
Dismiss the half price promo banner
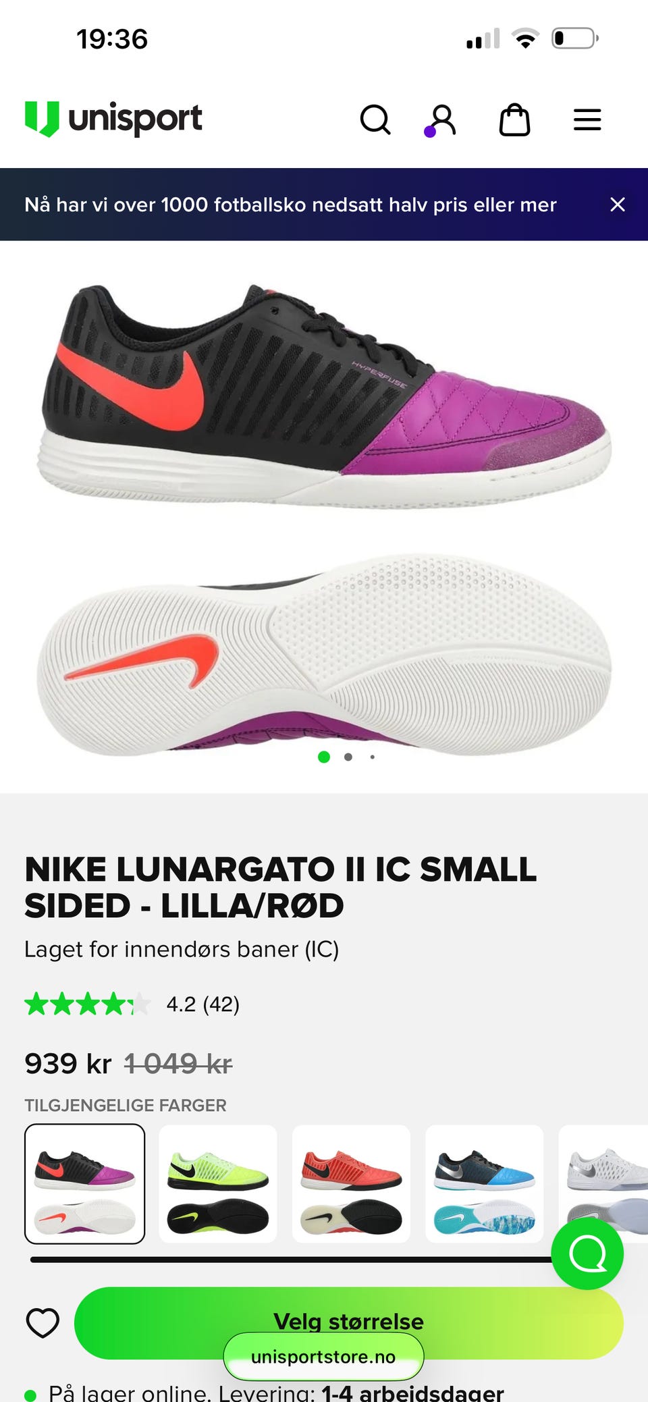618,205
